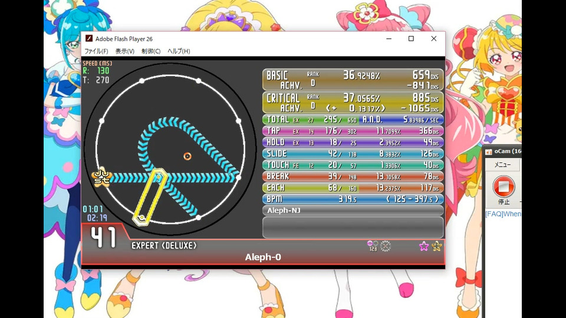The width and height of the screenshot is (566, 318).
Task: Open the ヘルプ(H) menu
Action: click(x=179, y=51)
